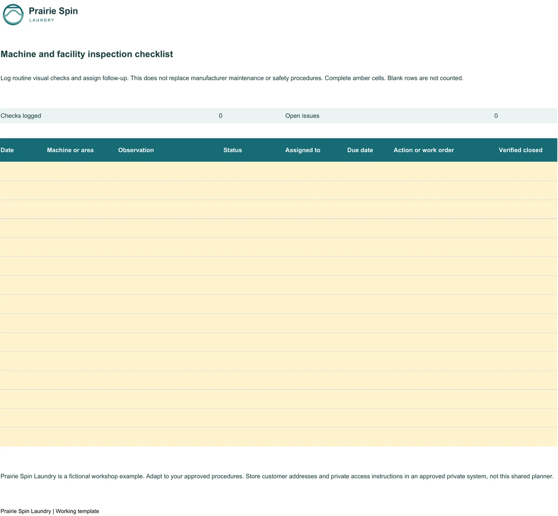The height and width of the screenshot is (516, 558).
Task: Click the 'Action or work order' column header
Action: point(424,150)
